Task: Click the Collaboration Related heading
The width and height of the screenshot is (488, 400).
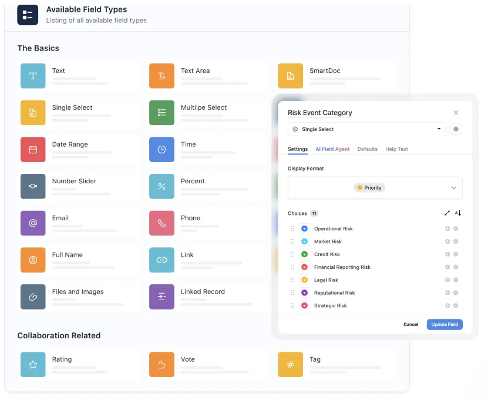Action: 59,335
